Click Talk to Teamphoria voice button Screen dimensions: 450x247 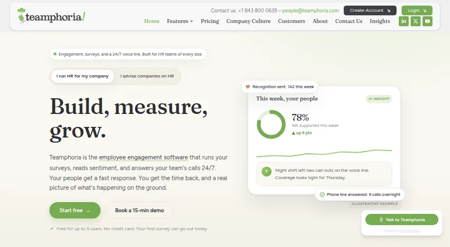click(402, 220)
